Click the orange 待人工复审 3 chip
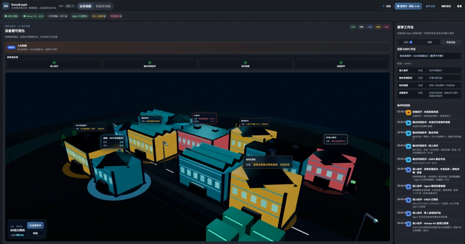Viewport: 465px width, 244px height. (99, 16)
